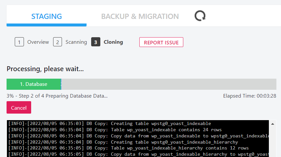The width and height of the screenshot is (281, 157).
Task: Click the step number 2 box
Action: pyautogui.click(x=57, y=42)
